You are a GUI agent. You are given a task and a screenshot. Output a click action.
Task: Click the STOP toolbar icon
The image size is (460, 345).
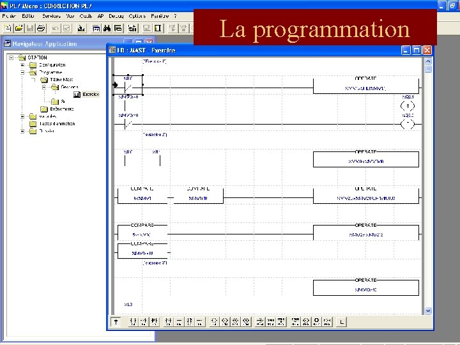point(184,28)
